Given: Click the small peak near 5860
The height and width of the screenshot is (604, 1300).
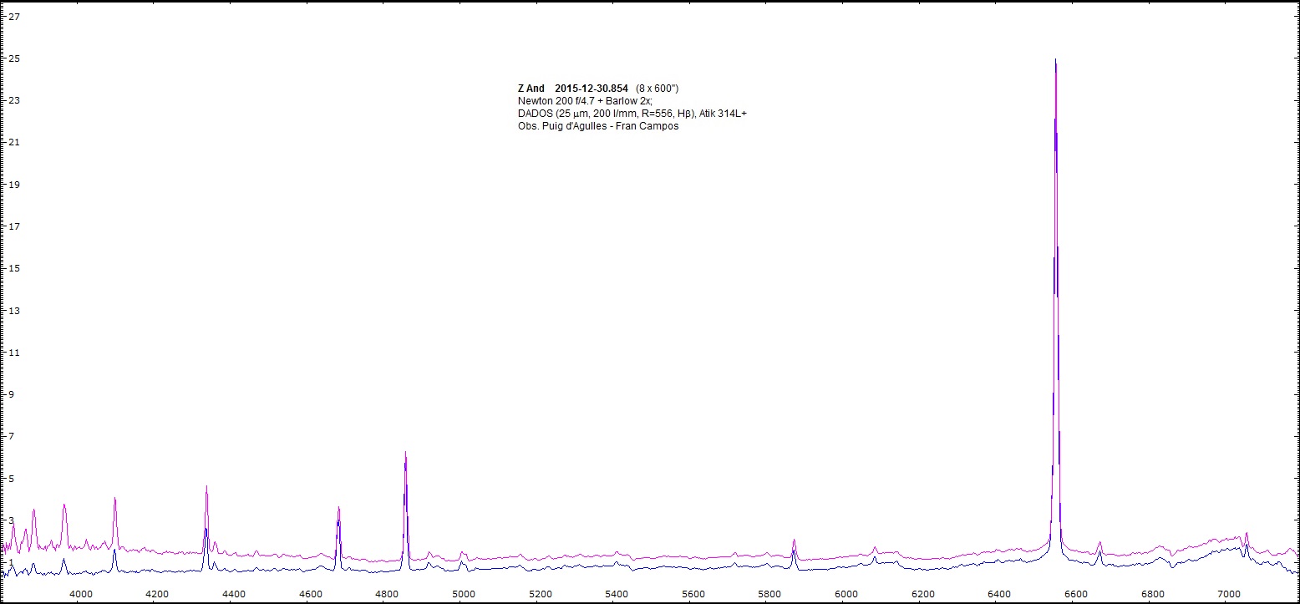Looking at the screenshot, I should [794, 541].
